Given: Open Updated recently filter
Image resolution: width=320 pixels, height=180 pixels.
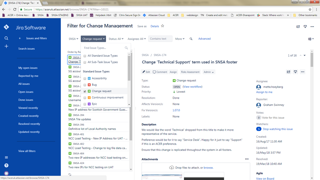Looking at the screenshot, I should 29,132.
